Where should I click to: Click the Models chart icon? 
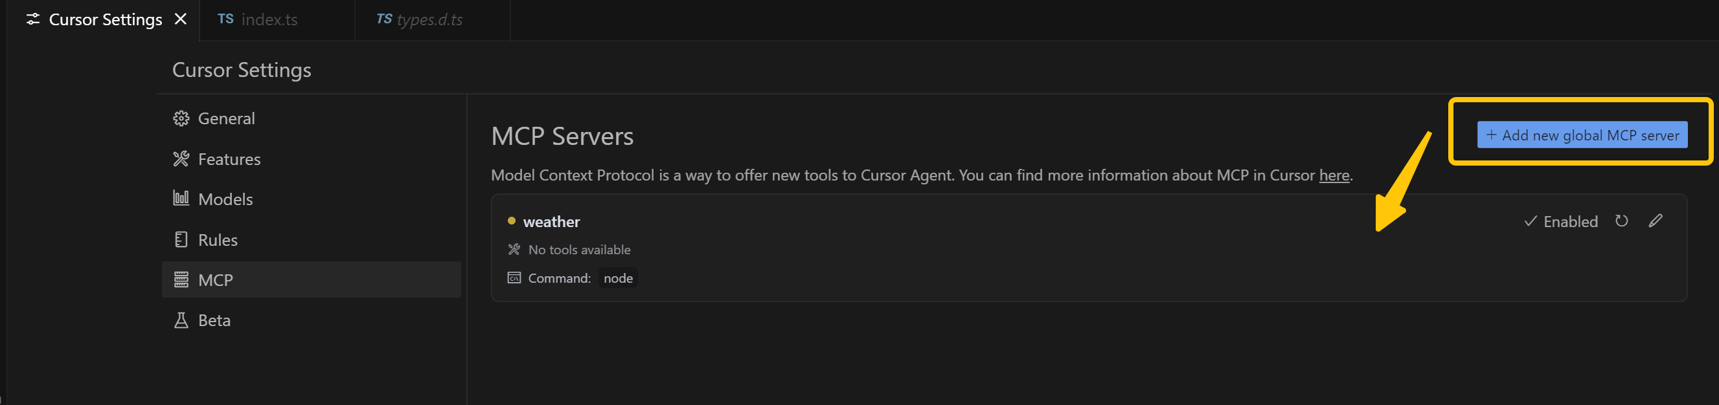tap(181, 198)
